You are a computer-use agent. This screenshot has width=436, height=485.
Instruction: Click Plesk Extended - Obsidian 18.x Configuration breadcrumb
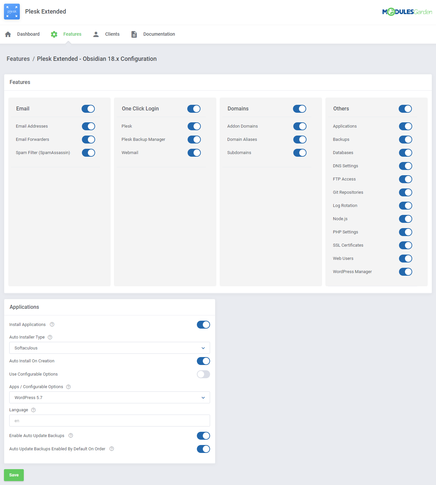[97, 59]
